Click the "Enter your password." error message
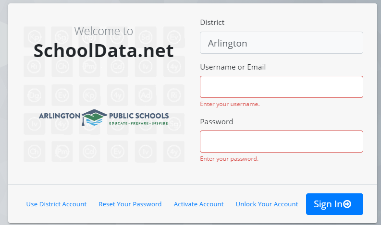This screenshot has height=225, width=381. (229, 159)
